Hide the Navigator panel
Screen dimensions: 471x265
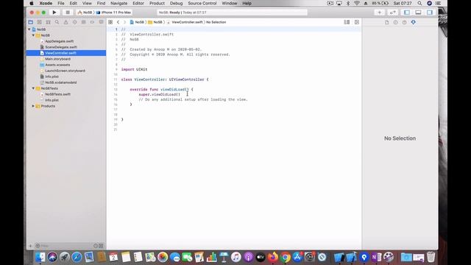(x=407, y=13)
